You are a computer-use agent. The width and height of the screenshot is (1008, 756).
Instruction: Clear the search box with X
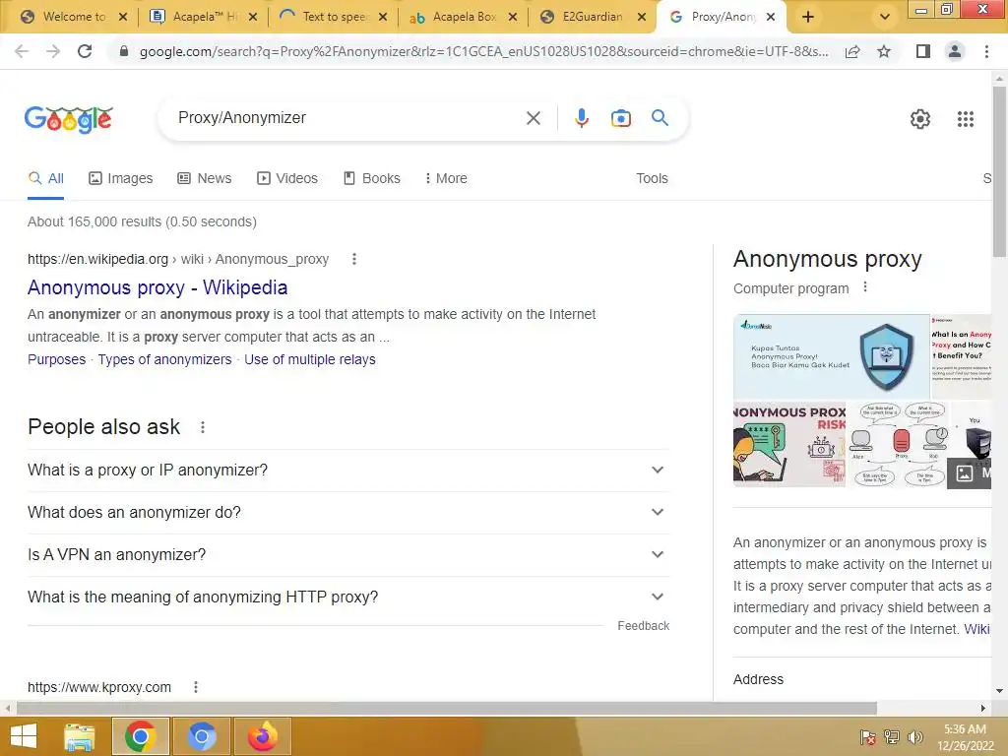click(x=533, y=118)
